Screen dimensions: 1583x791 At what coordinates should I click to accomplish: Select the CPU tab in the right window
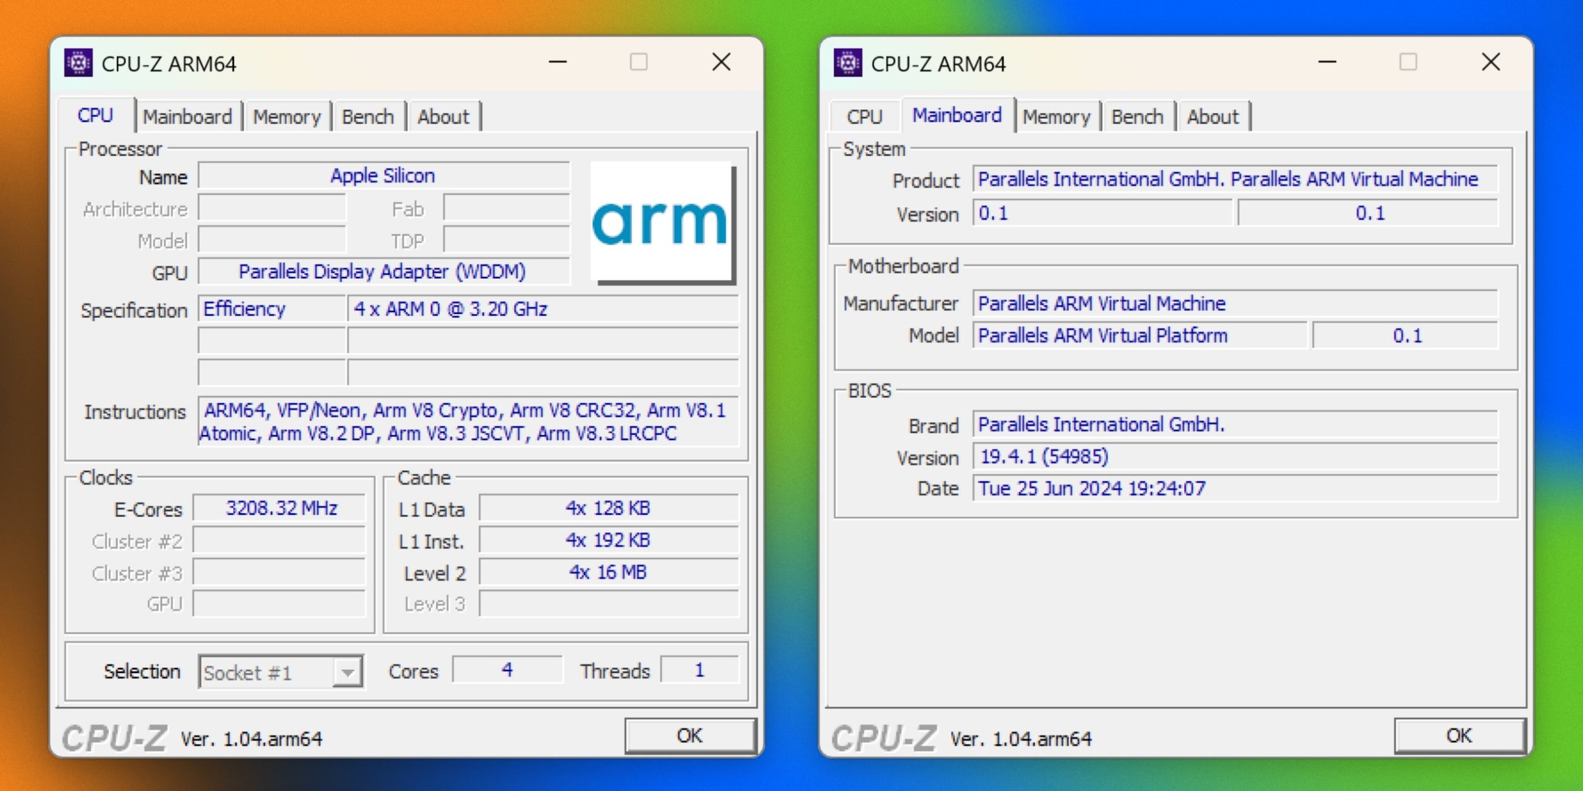click(x=864, y=116)
